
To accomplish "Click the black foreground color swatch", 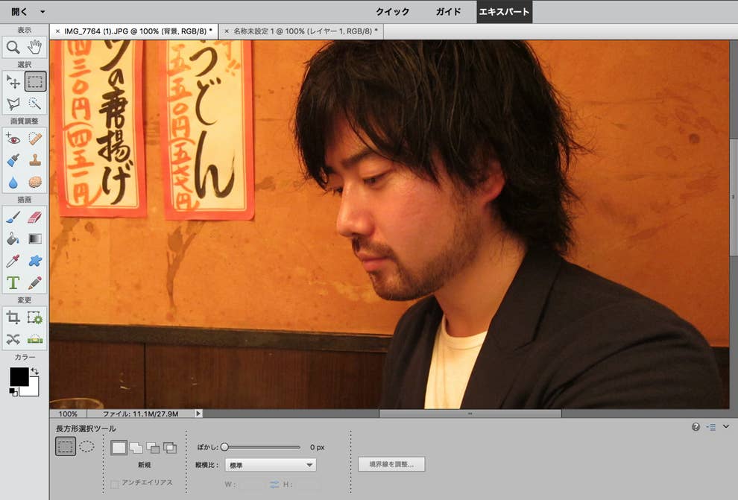I will point(19,376).
